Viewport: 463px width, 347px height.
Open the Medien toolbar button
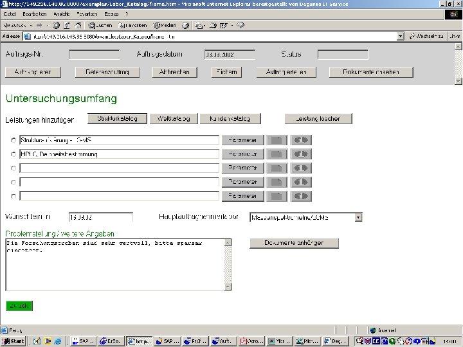pos(165,25)
